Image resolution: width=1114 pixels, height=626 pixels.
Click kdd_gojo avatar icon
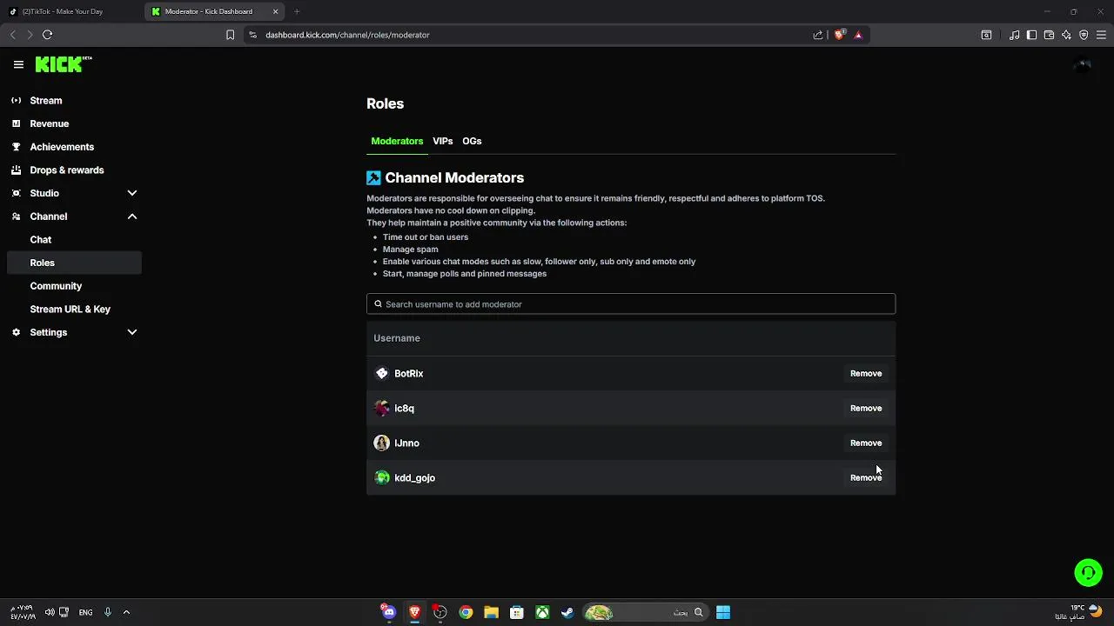point(381,477)
